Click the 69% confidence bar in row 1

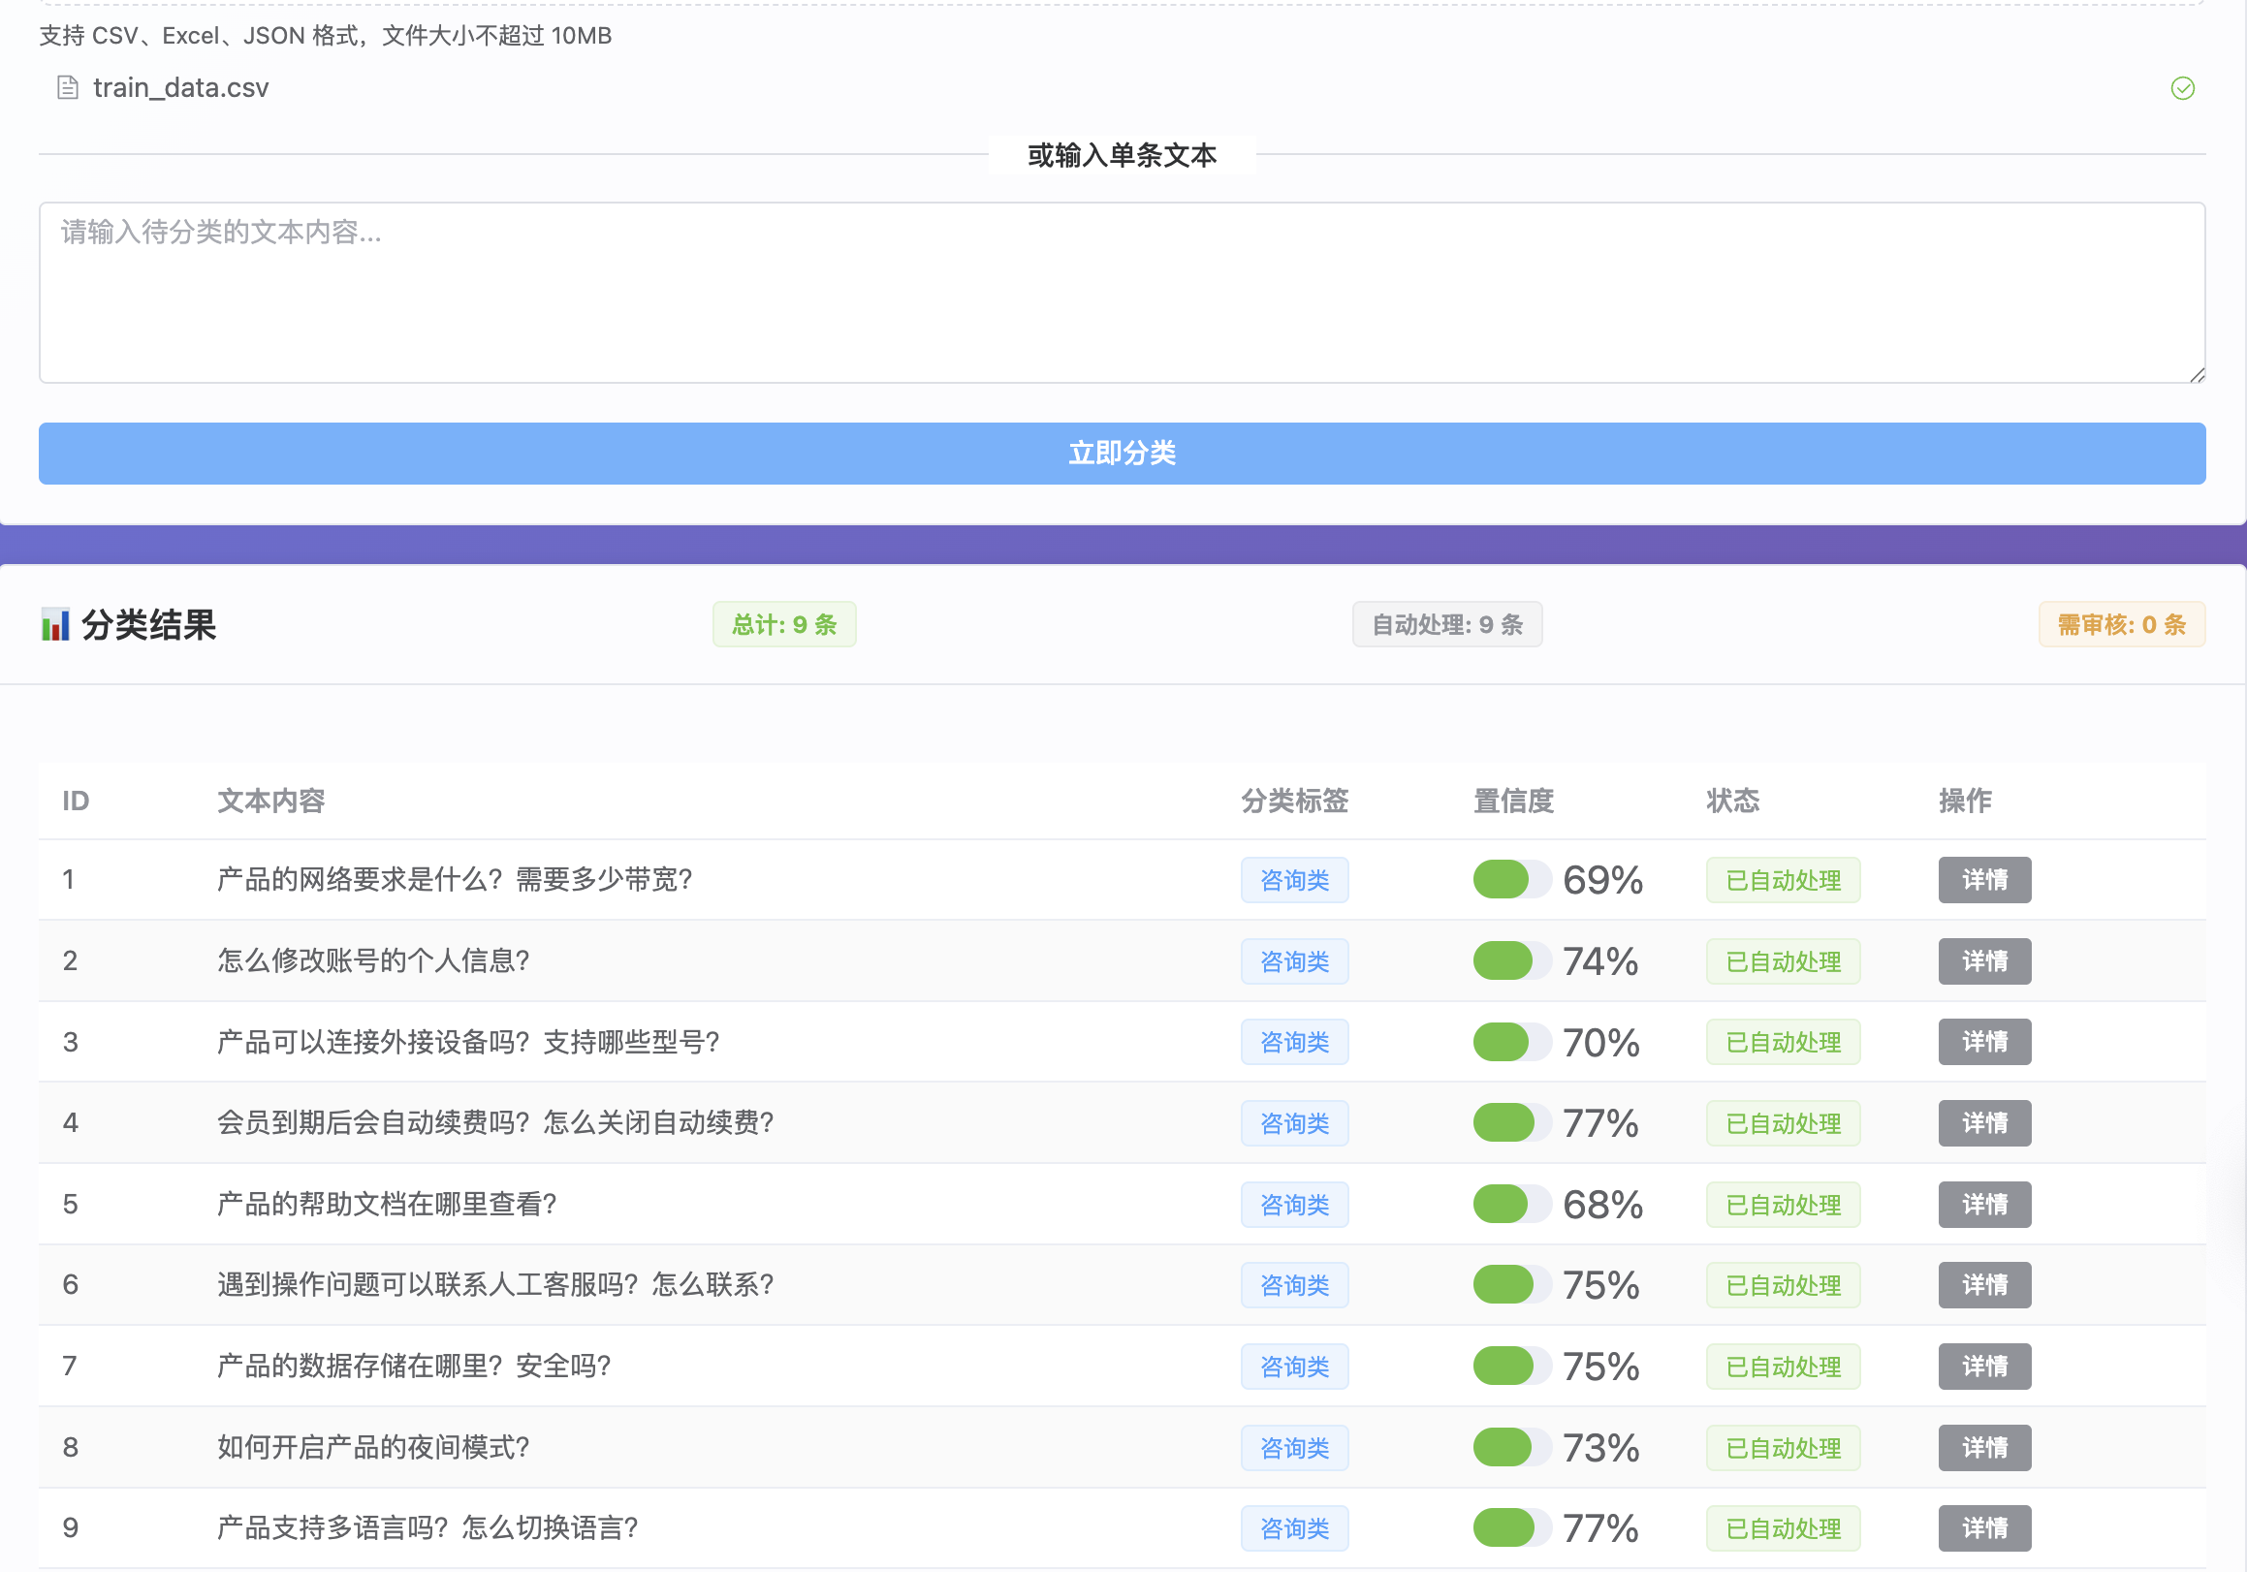click(1511, 879)
